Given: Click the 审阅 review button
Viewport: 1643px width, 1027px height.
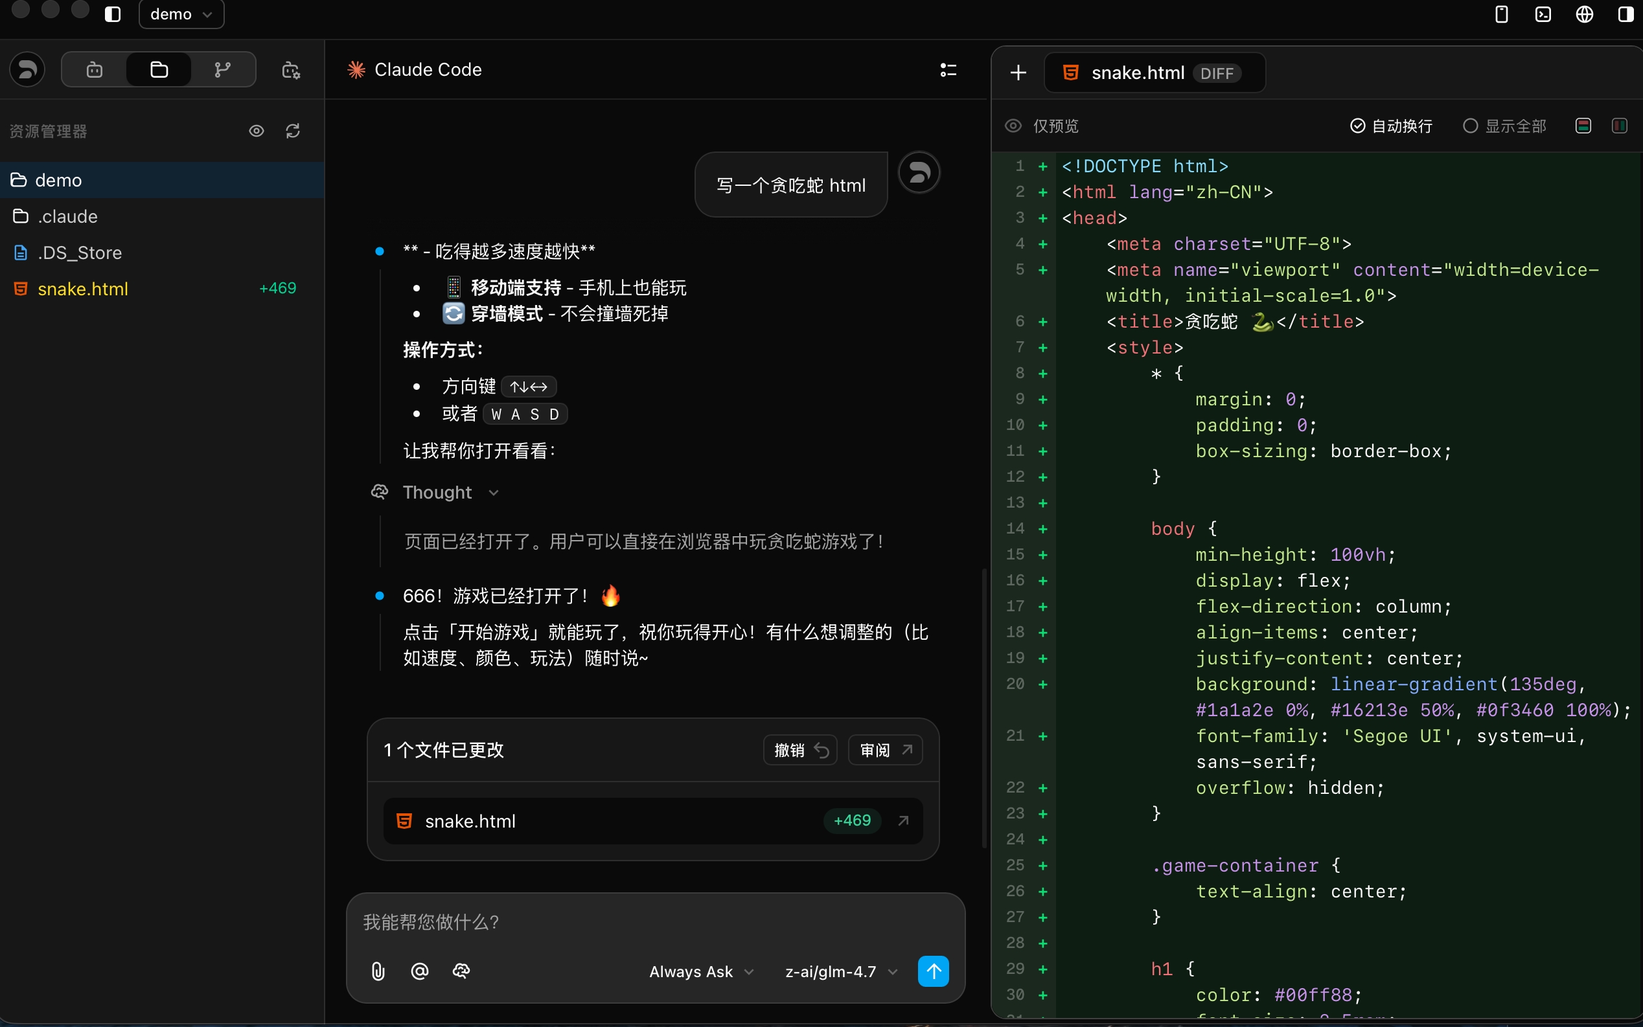Looking at the screenshot, I should point(885,750).
